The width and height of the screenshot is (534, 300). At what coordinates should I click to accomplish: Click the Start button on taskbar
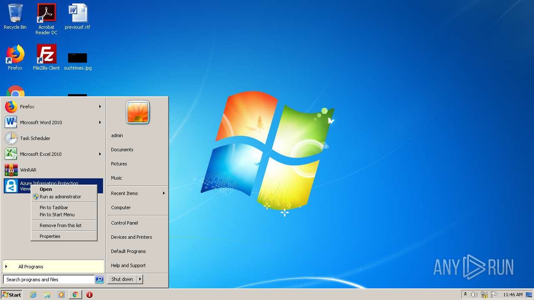[12, 295]
